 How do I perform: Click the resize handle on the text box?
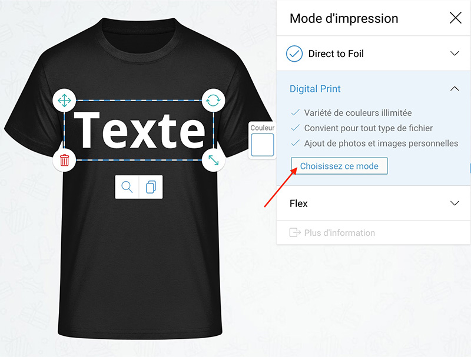(x=213, y=159)
